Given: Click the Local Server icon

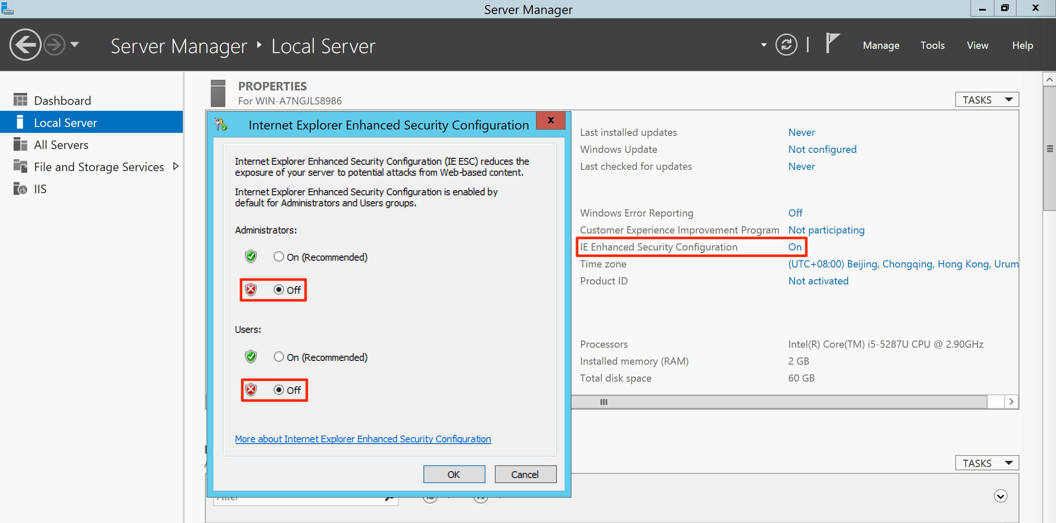Looking at the screenshot, I should pyautogui.click(x=20, y=122).
